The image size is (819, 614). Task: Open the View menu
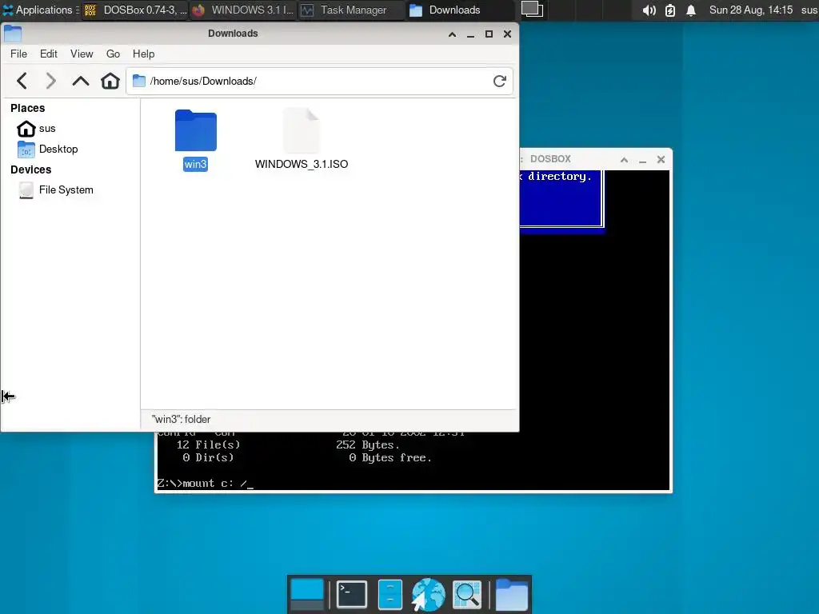click(x=82, y=54)
